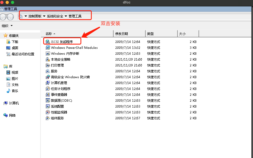Click the 收藏夹 star icon
Image resolution: width=253 pixels, height=158 pixels.
coord(6,35)
